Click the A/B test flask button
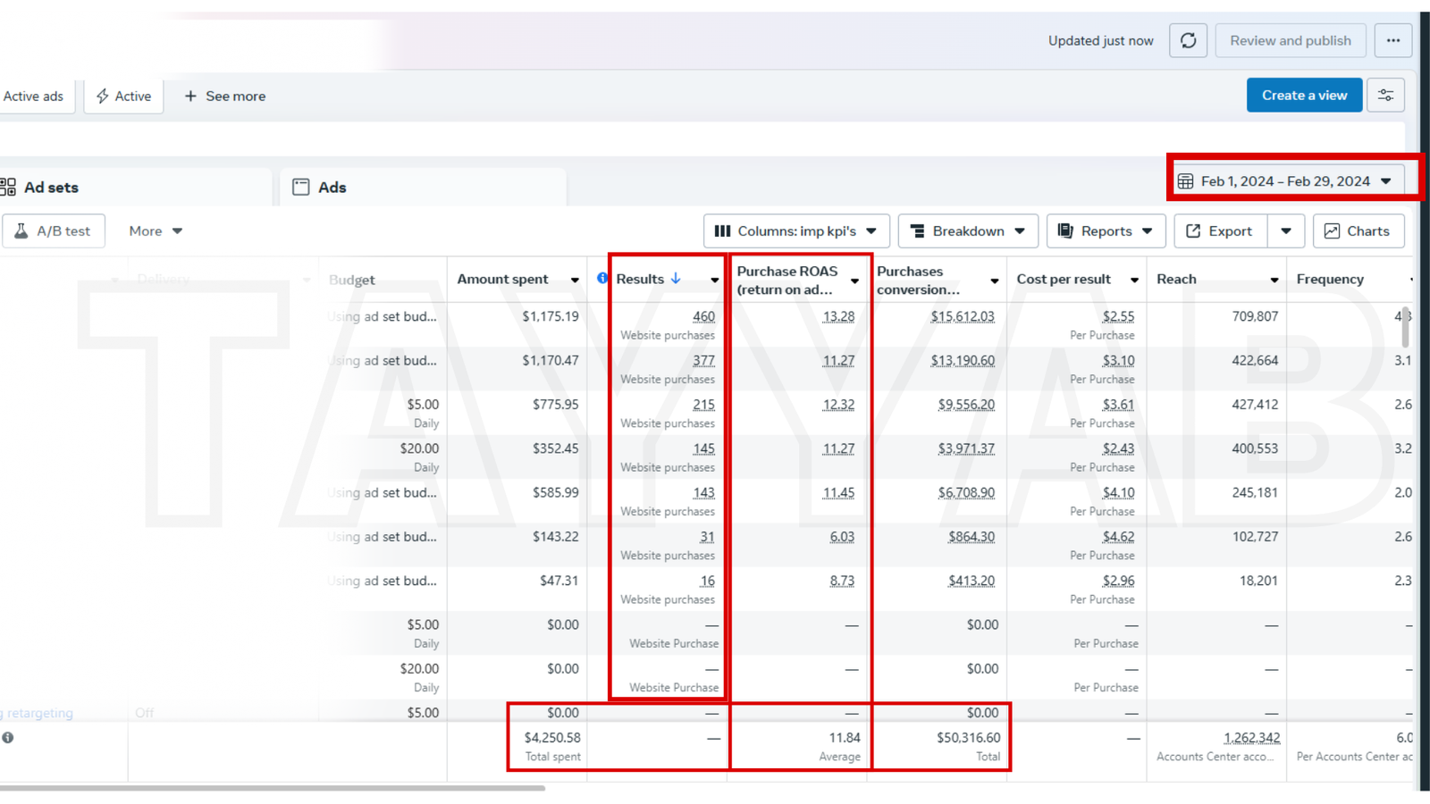Viewport: 1430px width, 804px height. tap(54, 231)
